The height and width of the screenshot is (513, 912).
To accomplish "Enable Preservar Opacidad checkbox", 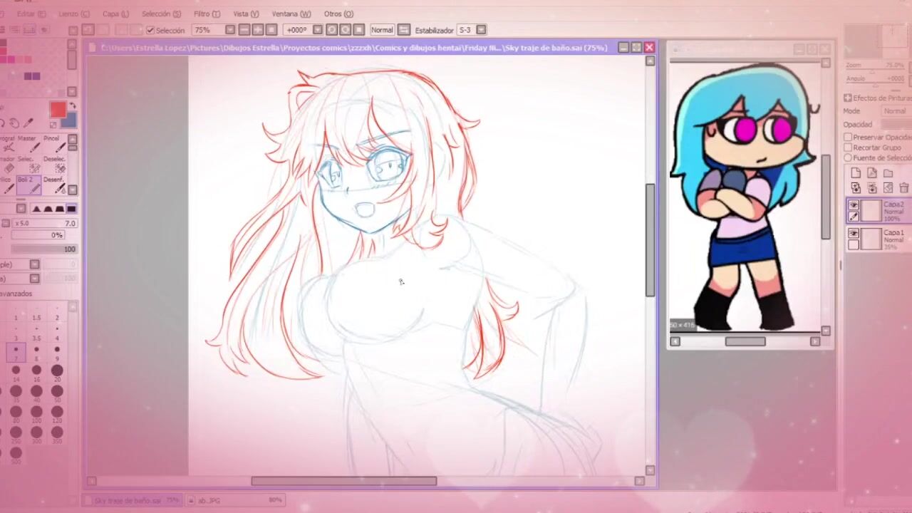I will (848, 137).
